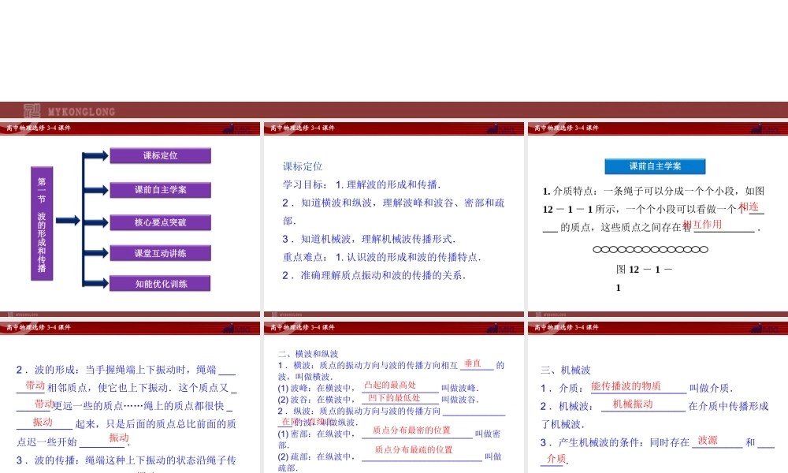
Task: Open the 课堂互动训练 navigation button
Action: tap(162, 252)
